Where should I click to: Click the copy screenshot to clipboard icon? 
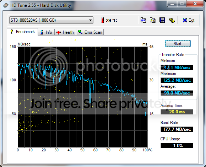(x=153, y=20)
